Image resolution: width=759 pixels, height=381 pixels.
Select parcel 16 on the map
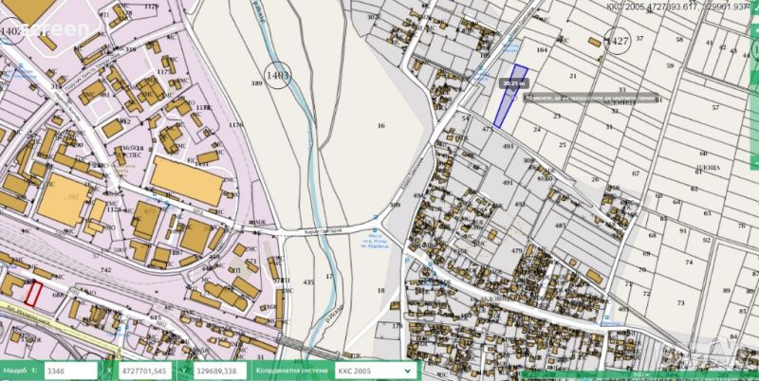coord(381,126)
